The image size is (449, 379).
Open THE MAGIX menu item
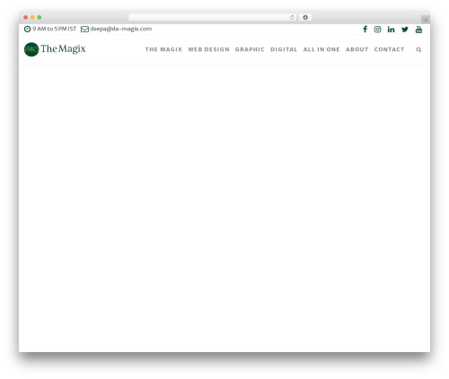pos(163,49)
